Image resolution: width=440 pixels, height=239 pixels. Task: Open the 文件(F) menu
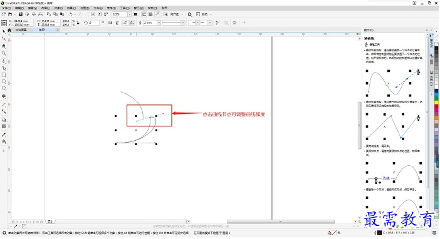pos(6,8)
